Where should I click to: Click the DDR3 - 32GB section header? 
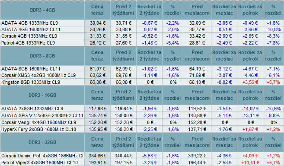(x=42, y=142)
